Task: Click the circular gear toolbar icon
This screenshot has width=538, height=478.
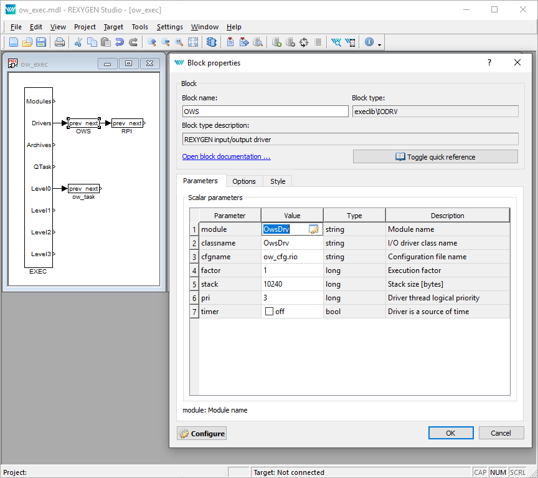Action: pos(304,42)
